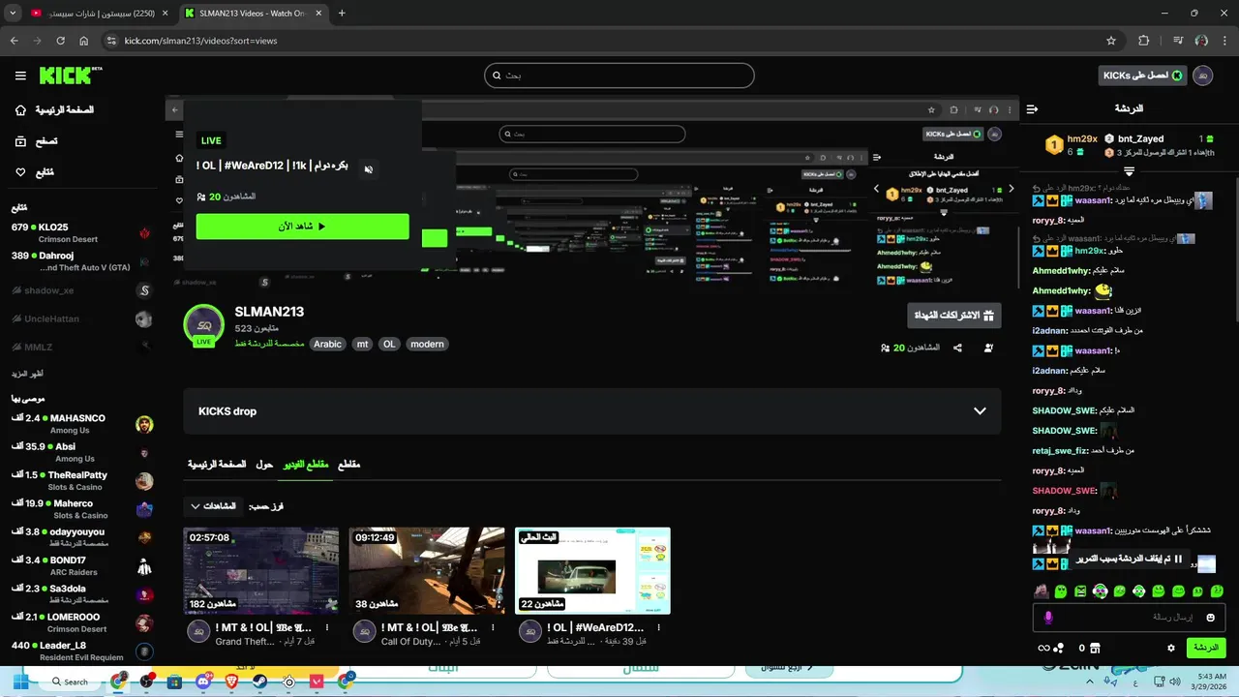Viewport: 1239px width, 697px height.
Task: Open the 09:12:49 video thumbnail
Action: click(427, 571)
